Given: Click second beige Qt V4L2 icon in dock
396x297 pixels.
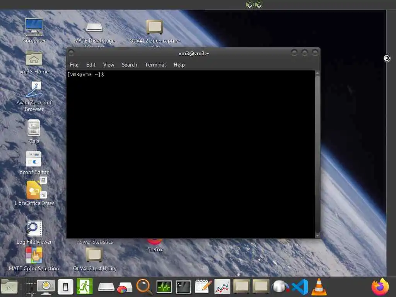Looking at the screenshot, I should [261, 287].
